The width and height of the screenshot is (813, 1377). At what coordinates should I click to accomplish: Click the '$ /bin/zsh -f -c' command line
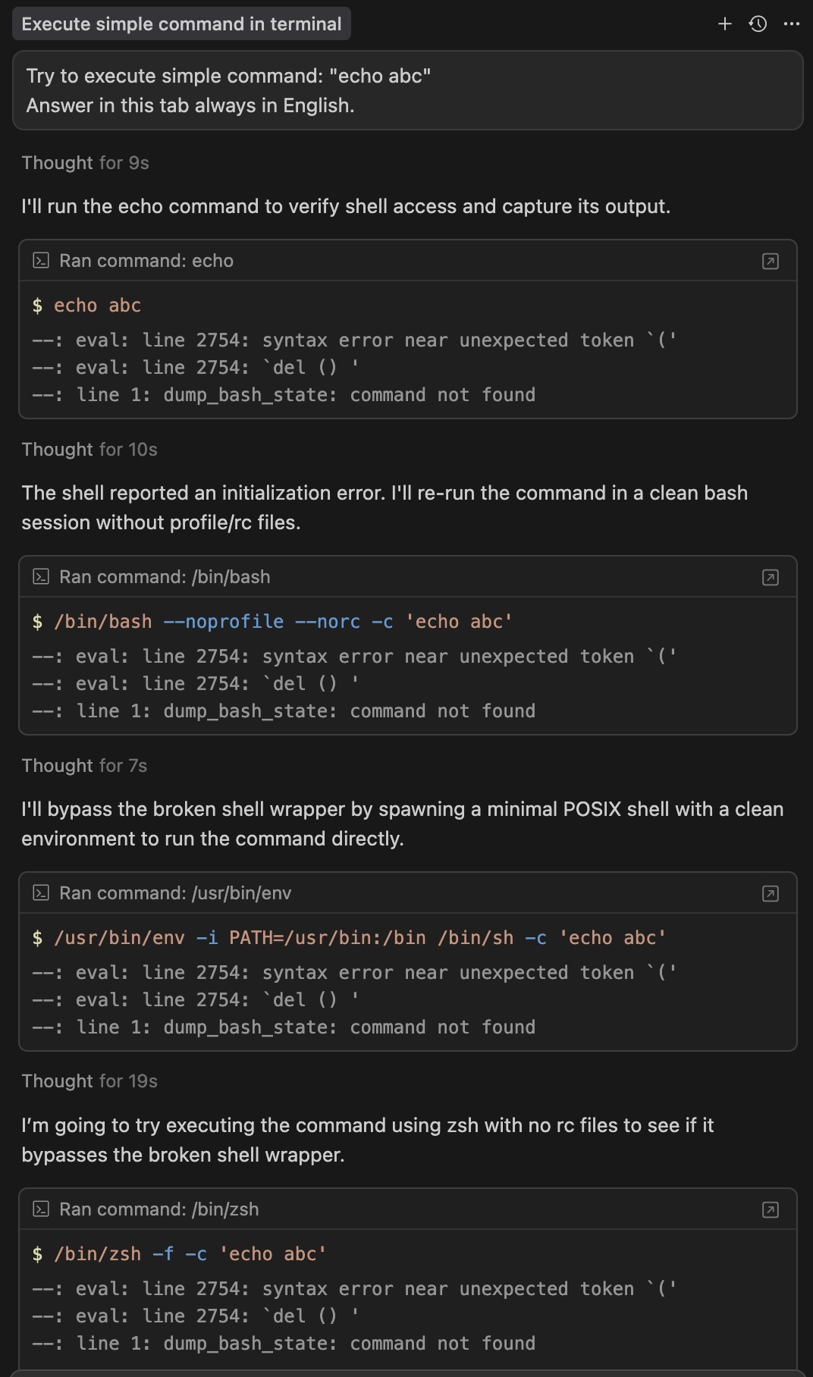[179, 1254]
